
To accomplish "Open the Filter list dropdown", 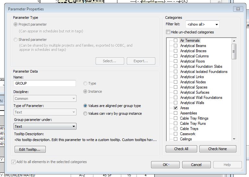I will coord(202,24).
